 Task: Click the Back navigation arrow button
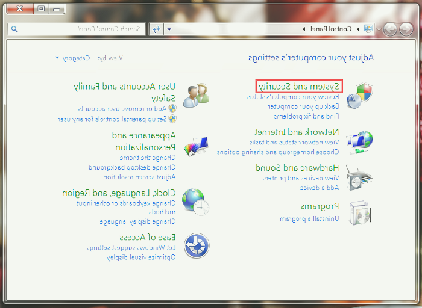406,29
